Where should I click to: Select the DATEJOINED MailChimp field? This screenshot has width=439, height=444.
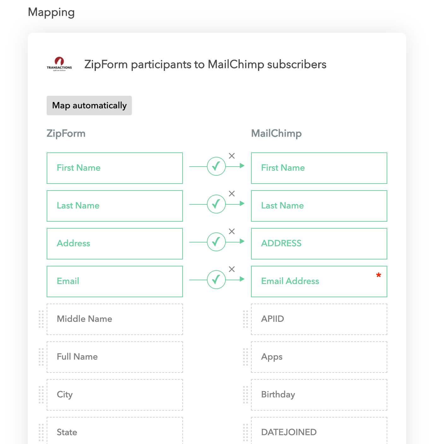point(319,432)
